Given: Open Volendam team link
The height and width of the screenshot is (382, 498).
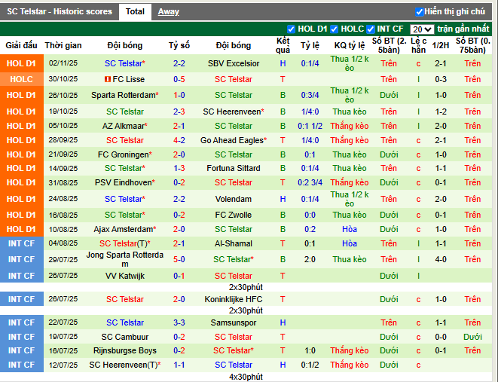Looking at the screenshot, I should [234, 199].
